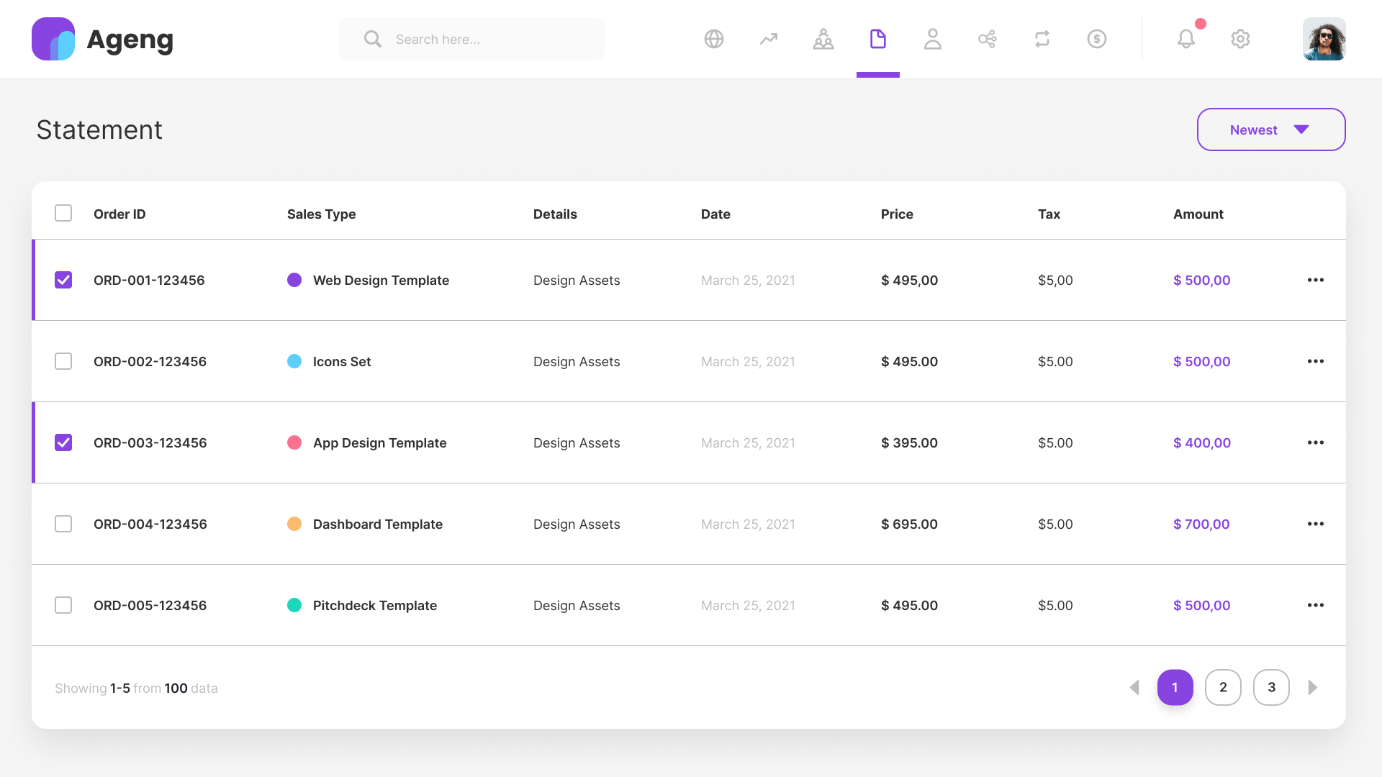Click the repeat transactions icon
The image size is (1382, 777).
point(1042,39)
